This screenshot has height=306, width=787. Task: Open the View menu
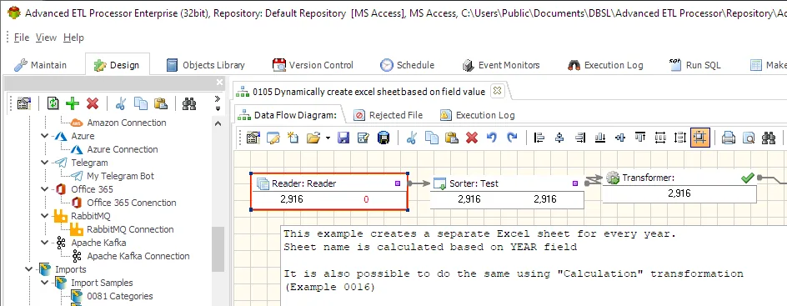coord(46,38)
